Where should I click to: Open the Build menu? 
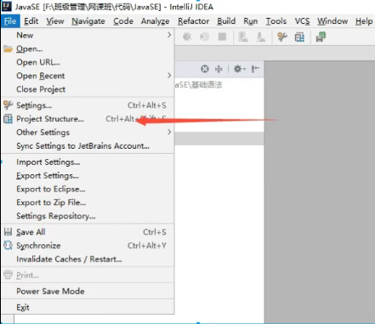click(226, 21)
